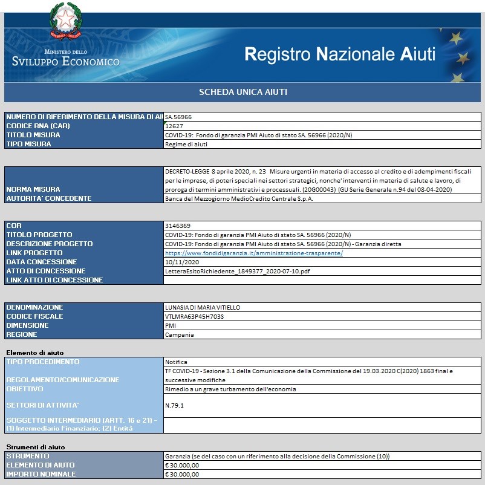Select the TITOLO MISURA value cell
Viewport: 485px width, 485px height.
tap(322, 135)
